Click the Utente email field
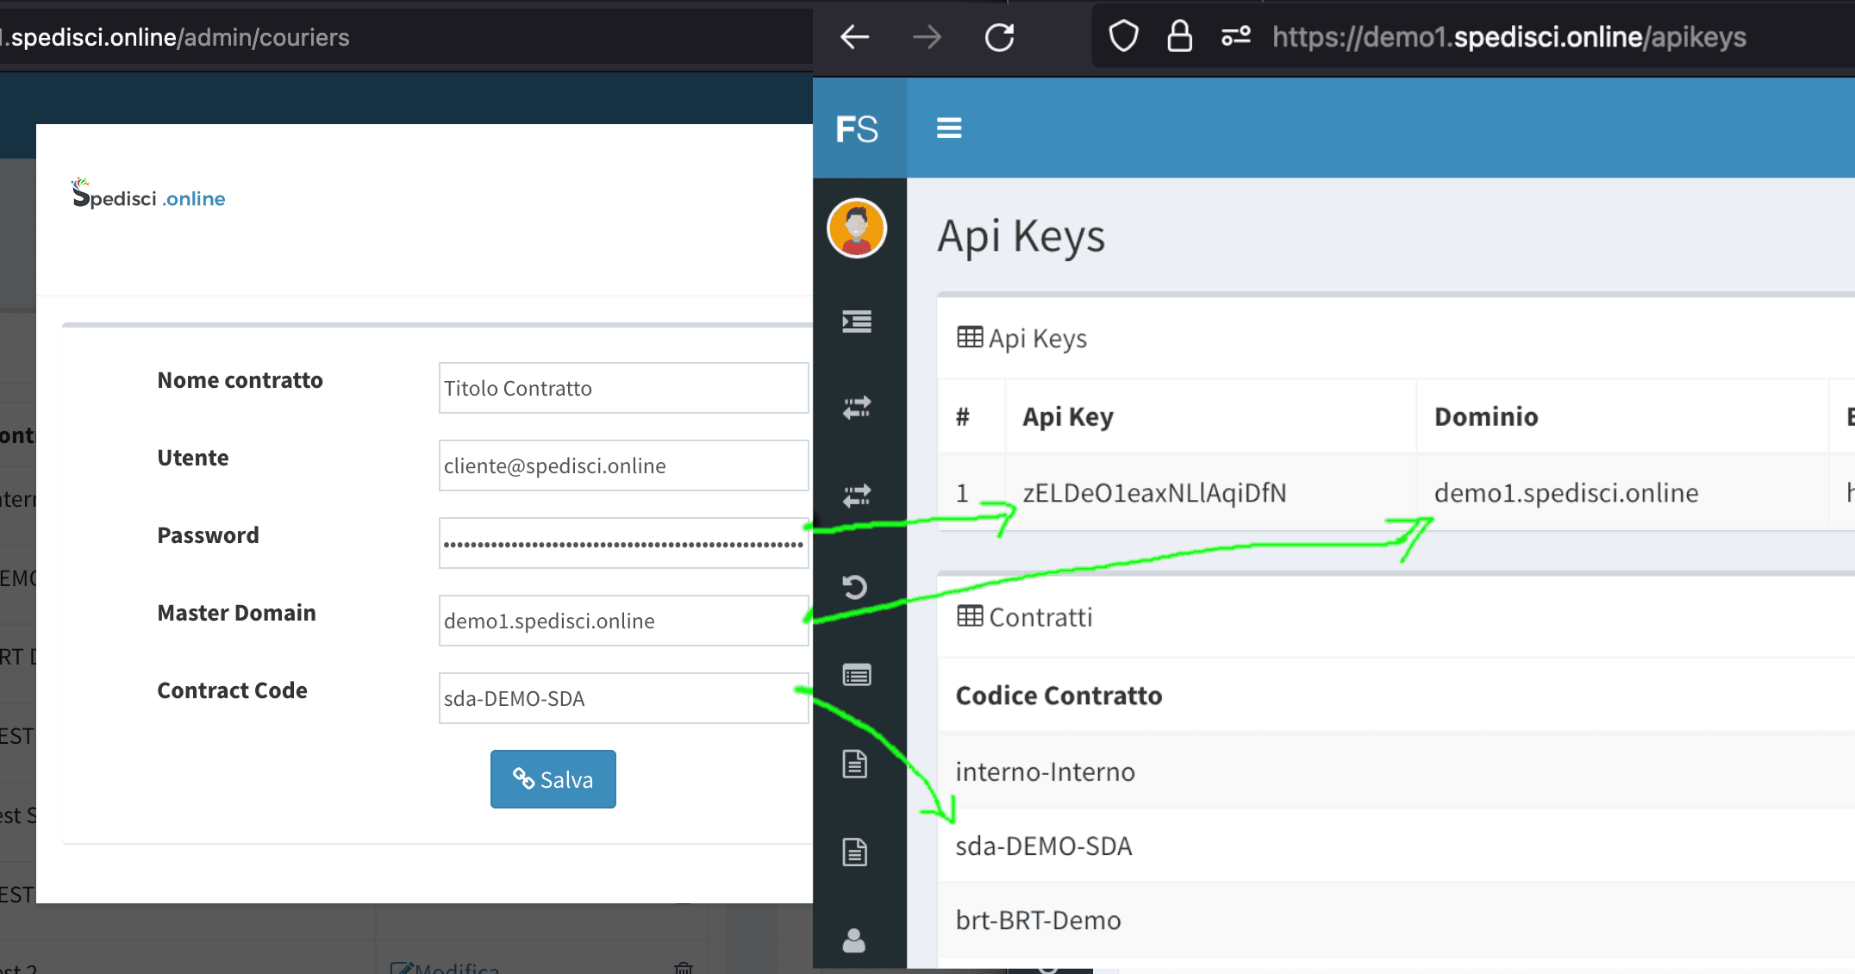The width and height of the screenshot is (1855, 974). pos(623,465)
